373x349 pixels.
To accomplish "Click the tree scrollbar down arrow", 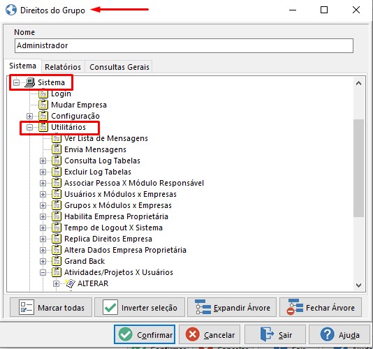I will pyautogui.click(x=358, y=285).
